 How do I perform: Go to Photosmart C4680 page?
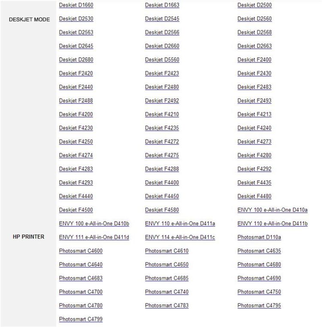259,265
